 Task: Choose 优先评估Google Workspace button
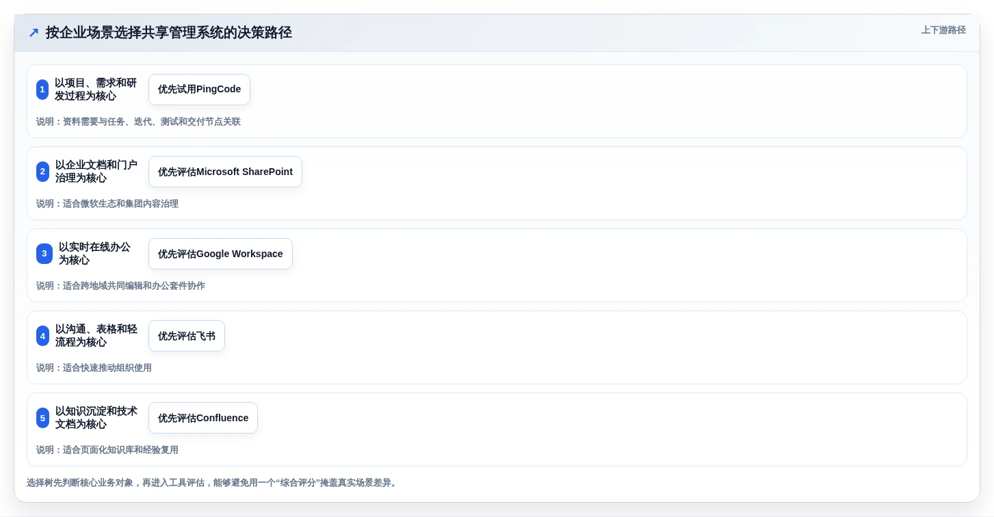point(220,254)
